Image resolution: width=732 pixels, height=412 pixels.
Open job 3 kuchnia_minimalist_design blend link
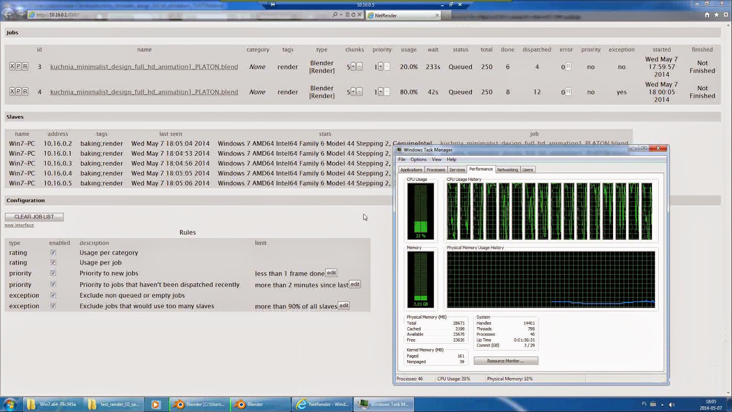point(144,67)
